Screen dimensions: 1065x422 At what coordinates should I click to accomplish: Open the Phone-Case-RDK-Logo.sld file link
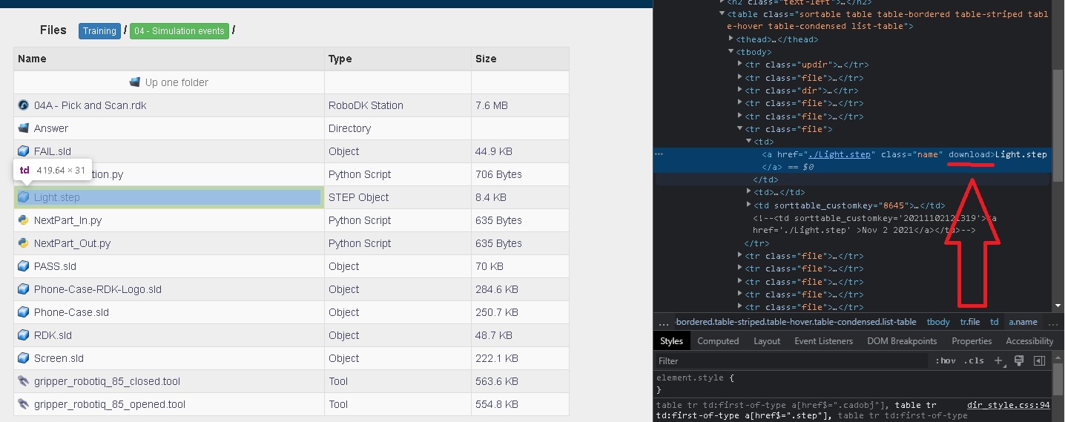coord(97,289)
